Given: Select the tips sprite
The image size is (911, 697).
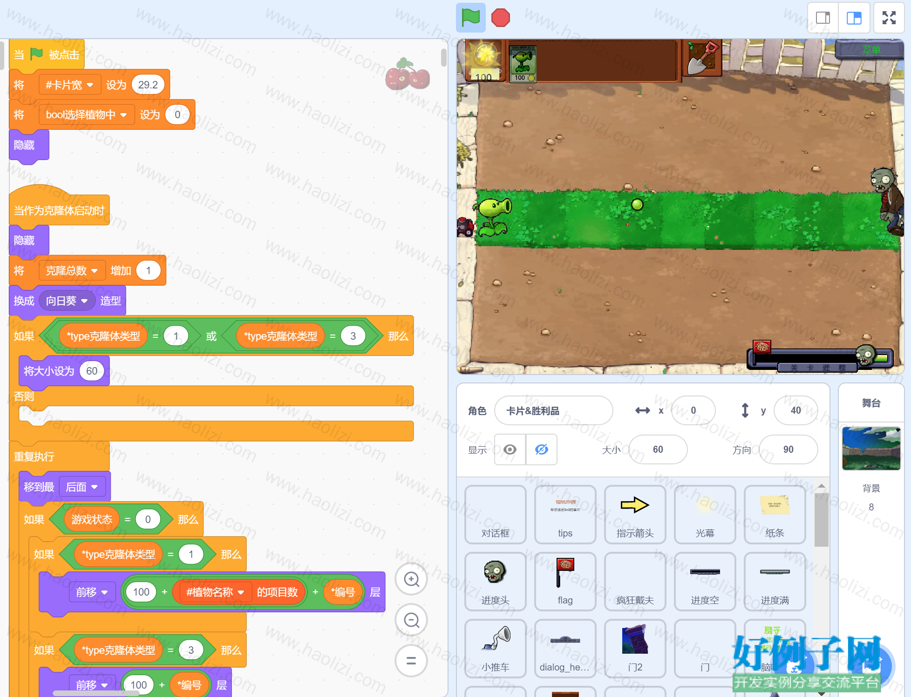Looking at the screenshot, I should coord(565,515).
